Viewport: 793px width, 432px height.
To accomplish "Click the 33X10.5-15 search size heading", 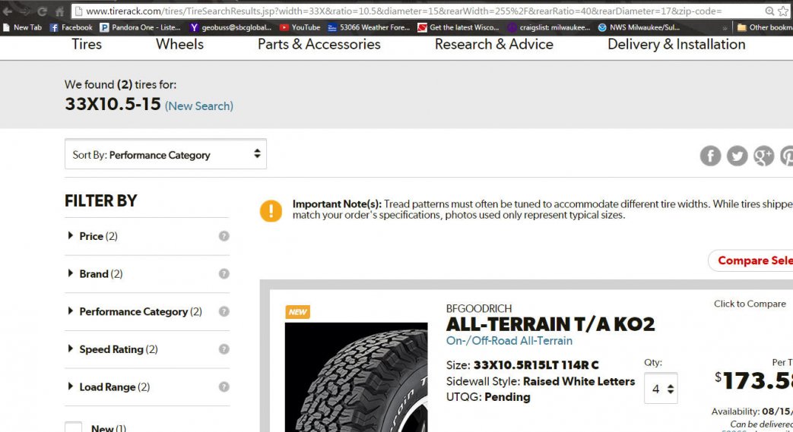I will point(113,104).
